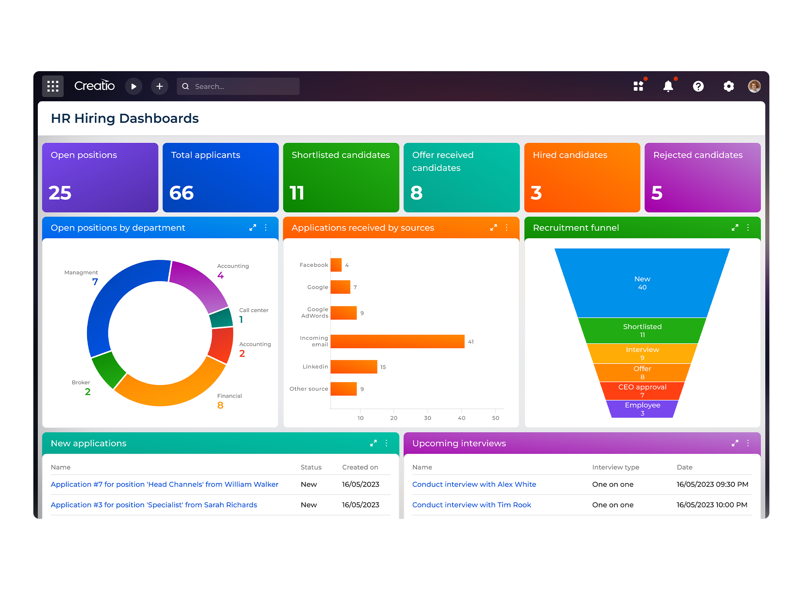Click the grid/apps icon in top-left
The image size is (802, 593).
point(53,86)
